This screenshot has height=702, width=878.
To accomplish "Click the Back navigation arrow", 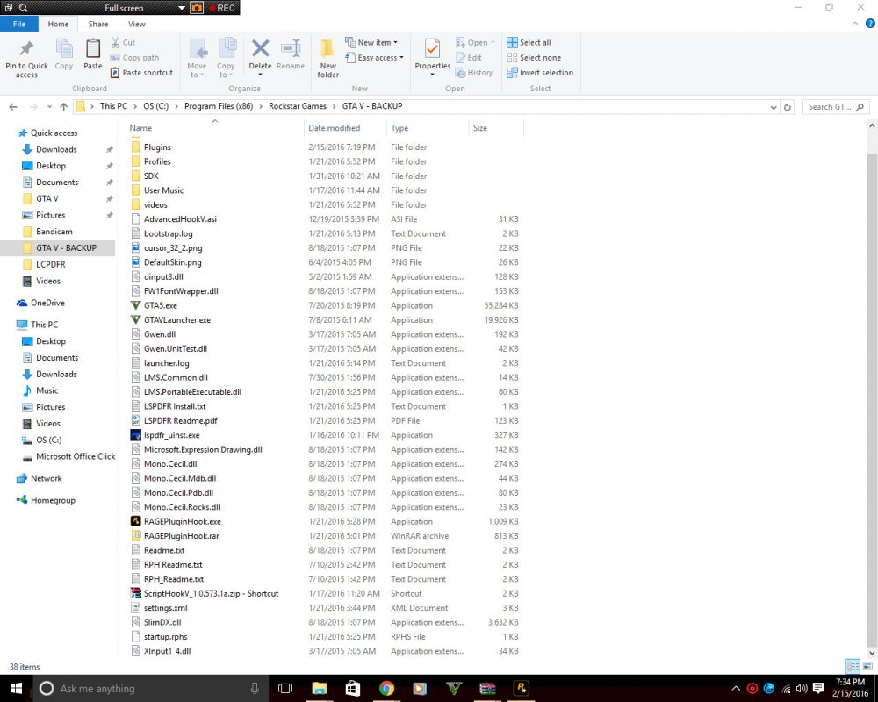I will pos(13,106).
